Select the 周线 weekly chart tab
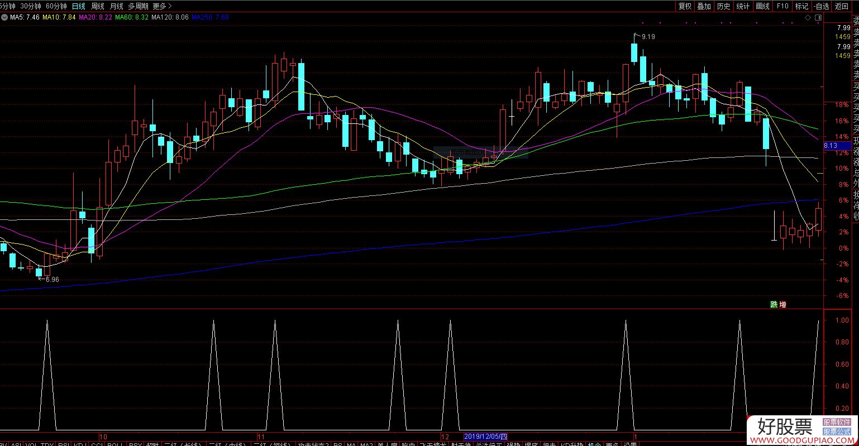 point(98,6)
